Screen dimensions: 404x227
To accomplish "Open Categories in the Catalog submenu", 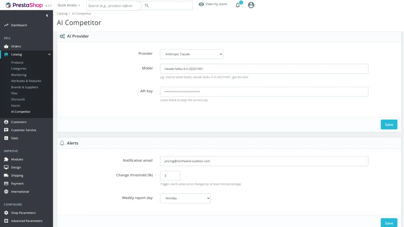I will point(19,69).
